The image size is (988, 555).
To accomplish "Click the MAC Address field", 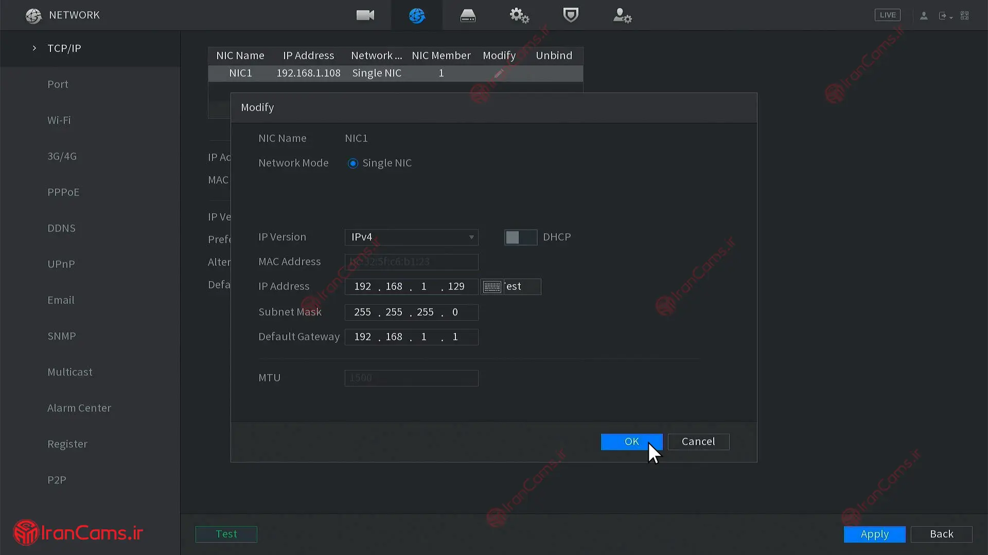I will (x=411, y=262).
